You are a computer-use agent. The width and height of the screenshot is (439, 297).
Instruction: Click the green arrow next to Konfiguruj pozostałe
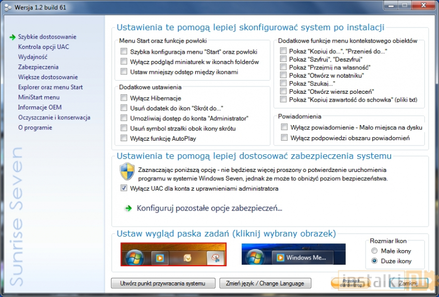tap(129, 208)
